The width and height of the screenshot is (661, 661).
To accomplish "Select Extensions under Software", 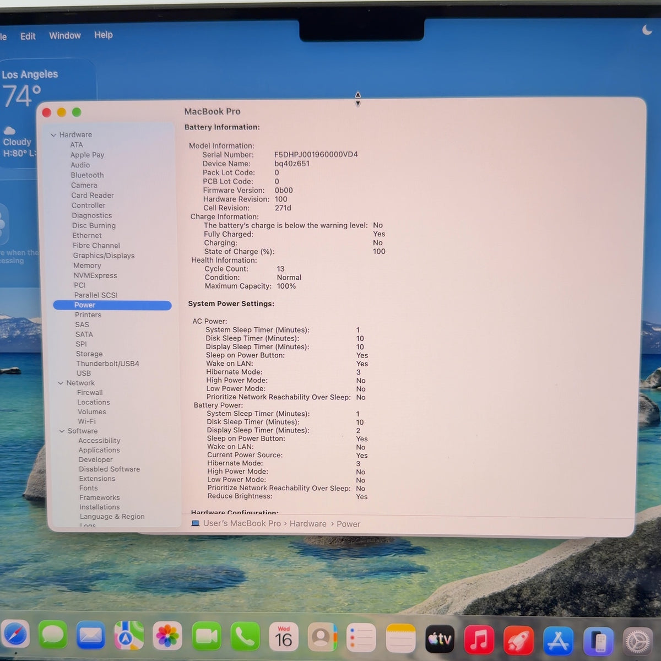I will [x=97, y=479].
